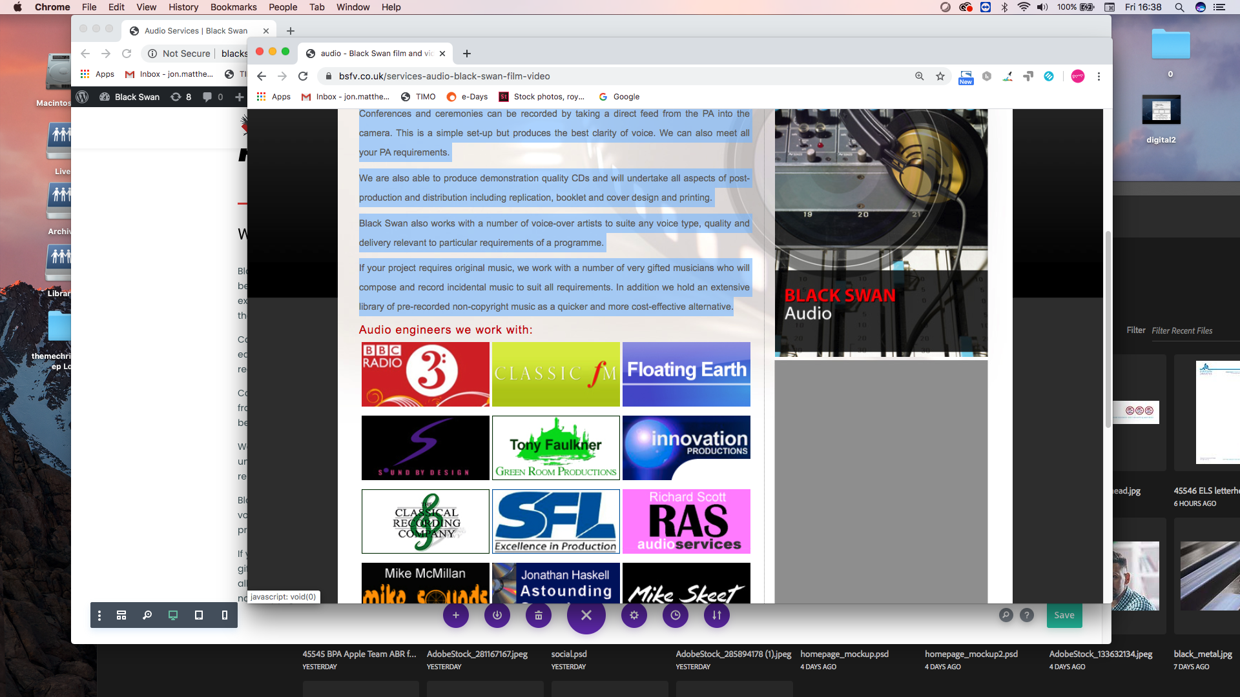The width and height of the screenshot is (1240, 697).
Task: Click the volume icon in menu bar
Action: point(1042,7)
